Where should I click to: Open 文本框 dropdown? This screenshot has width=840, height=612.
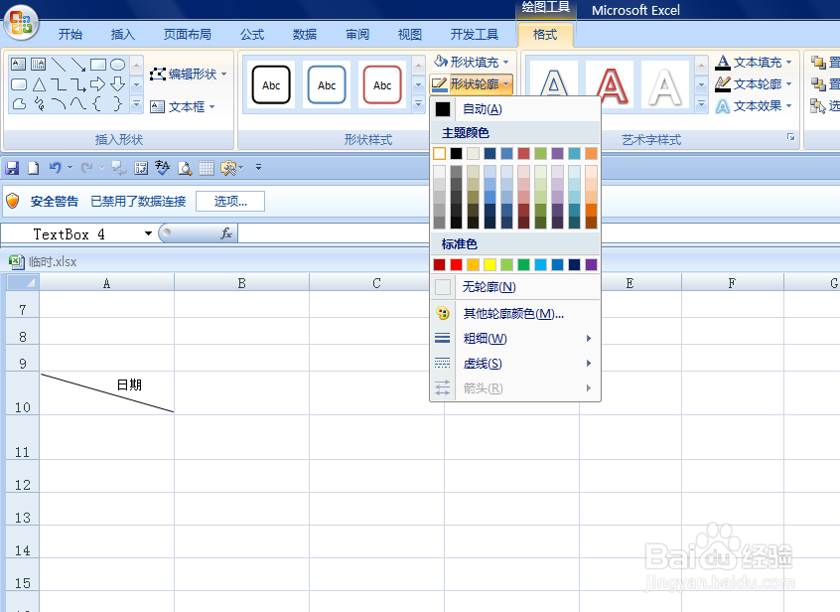(x=183, y=106)
